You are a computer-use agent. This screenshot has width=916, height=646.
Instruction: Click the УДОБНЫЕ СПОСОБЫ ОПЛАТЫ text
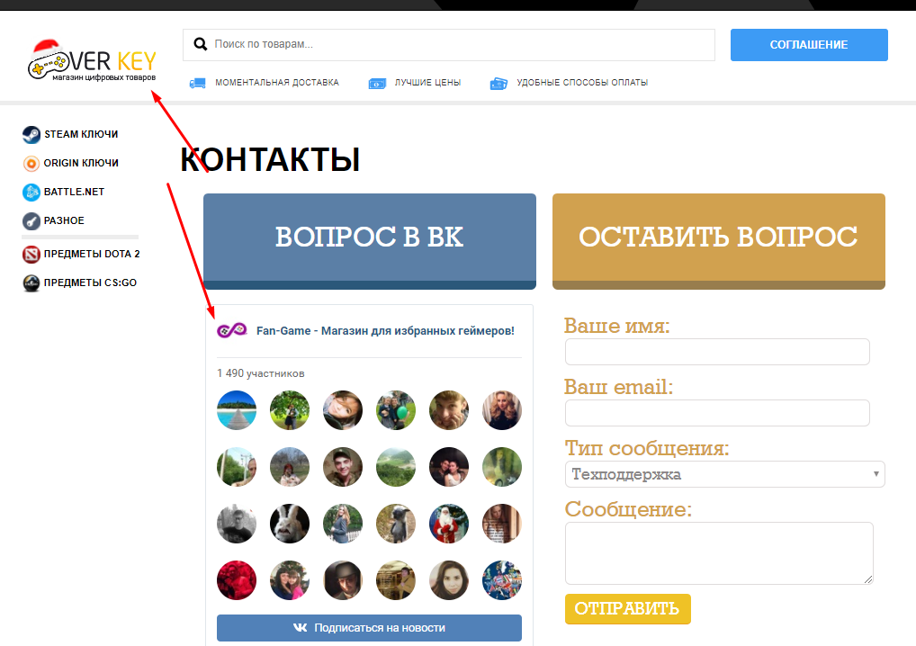click(582, 83)
